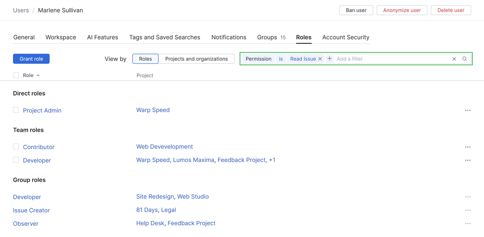The height and width of the screenshot is (237, 484).
Task: Tick the Project Admin checkbox
Action: coord(16,110)
